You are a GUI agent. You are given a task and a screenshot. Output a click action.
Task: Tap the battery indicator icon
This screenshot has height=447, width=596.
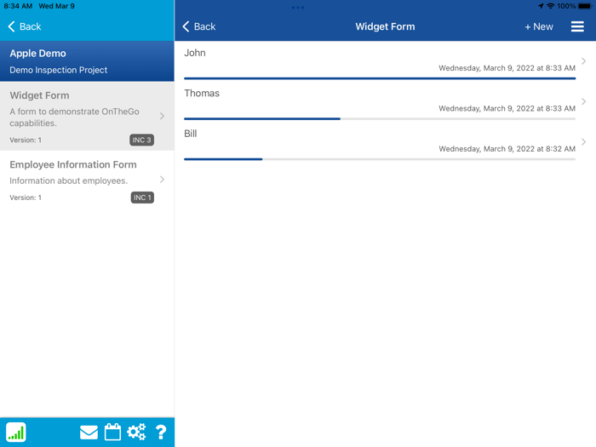[585, 6]
